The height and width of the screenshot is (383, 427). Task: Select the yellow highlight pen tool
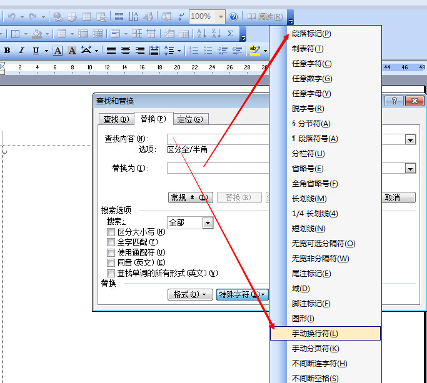coord(255,51)
